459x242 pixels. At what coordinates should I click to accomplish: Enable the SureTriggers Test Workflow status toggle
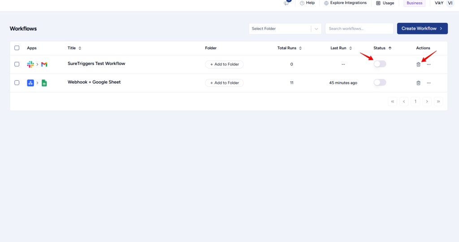380,64
